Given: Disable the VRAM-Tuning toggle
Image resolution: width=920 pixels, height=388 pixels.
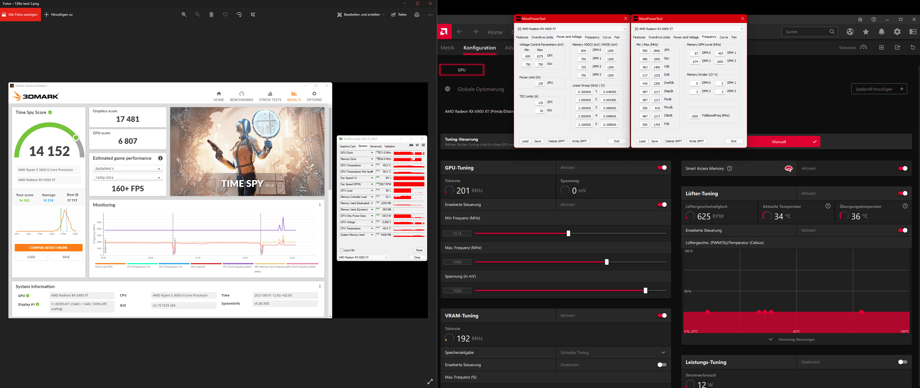Looking at the screenshot, I should [662, 316].
